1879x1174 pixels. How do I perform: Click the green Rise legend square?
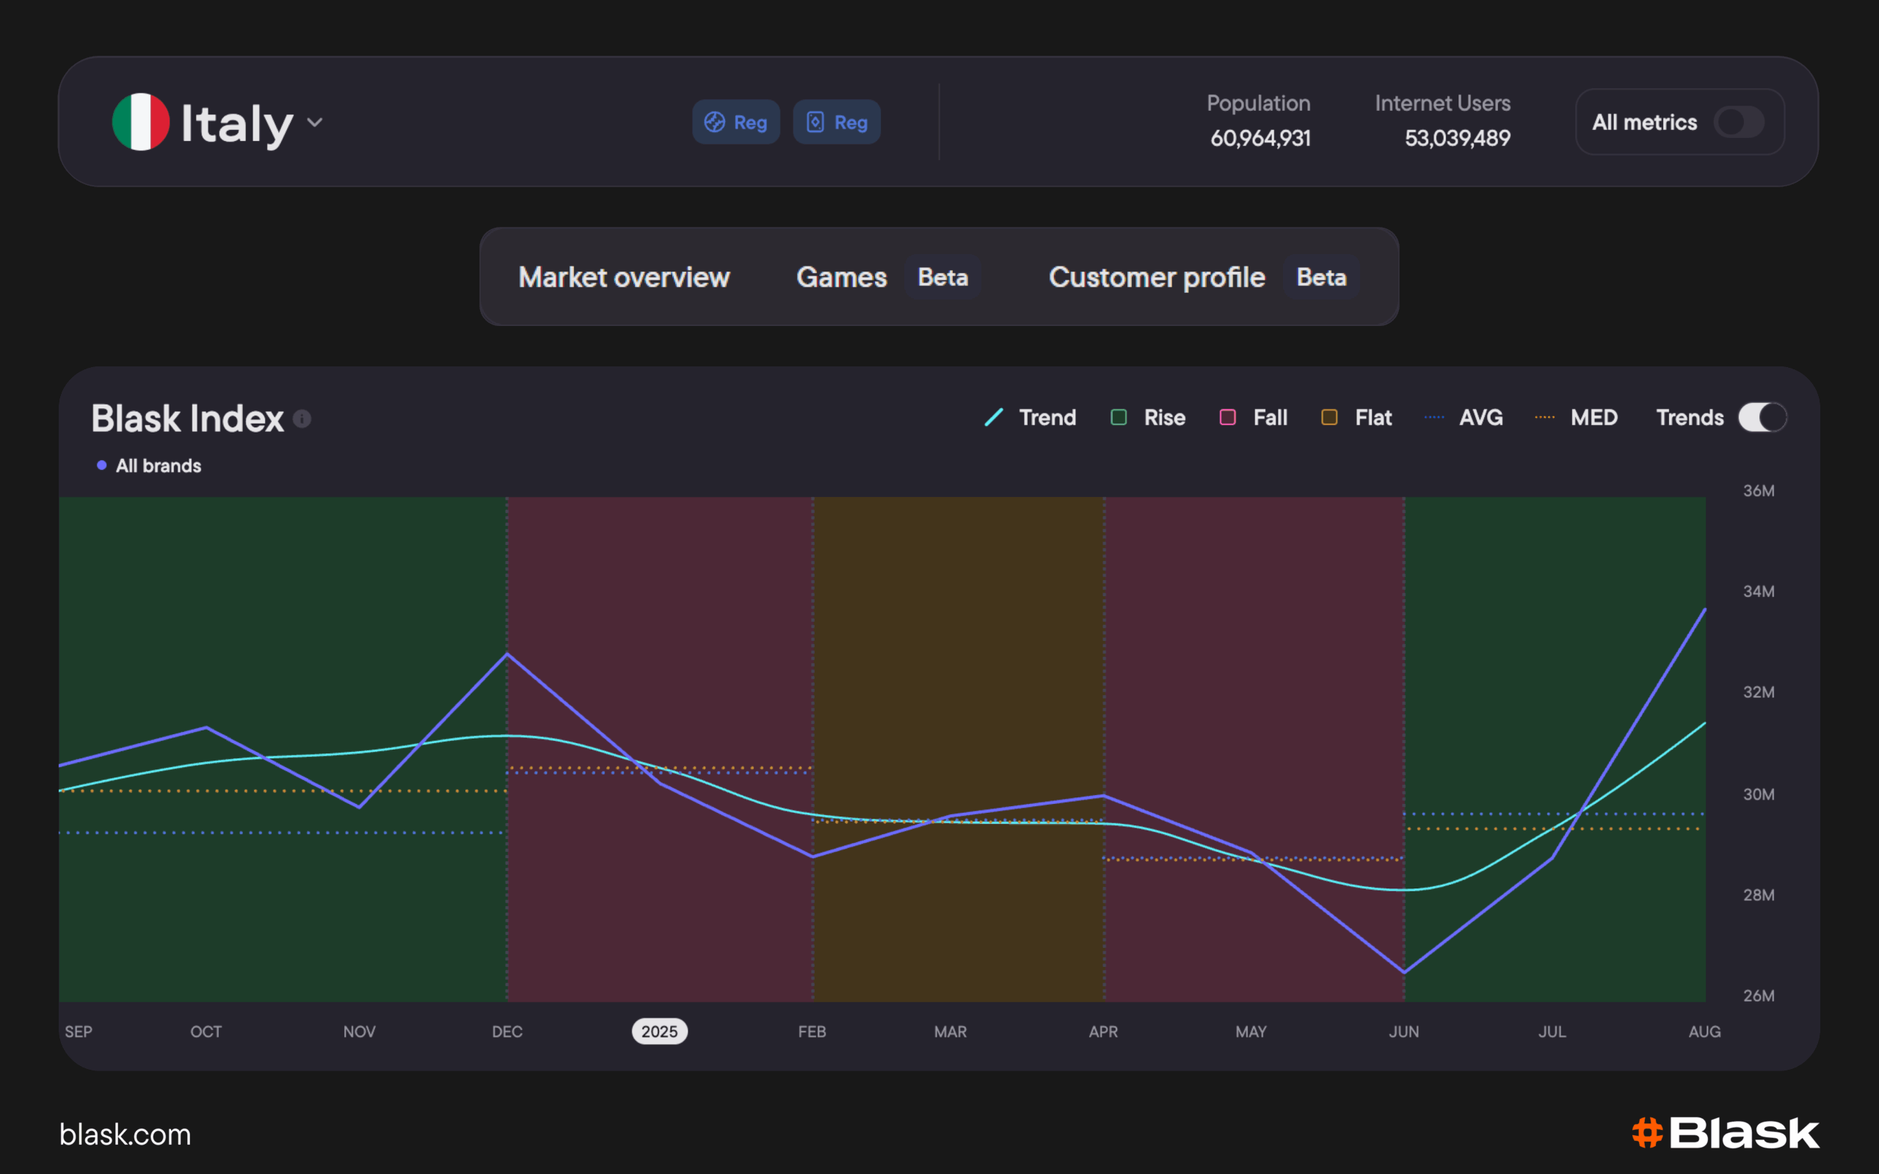1119,418
